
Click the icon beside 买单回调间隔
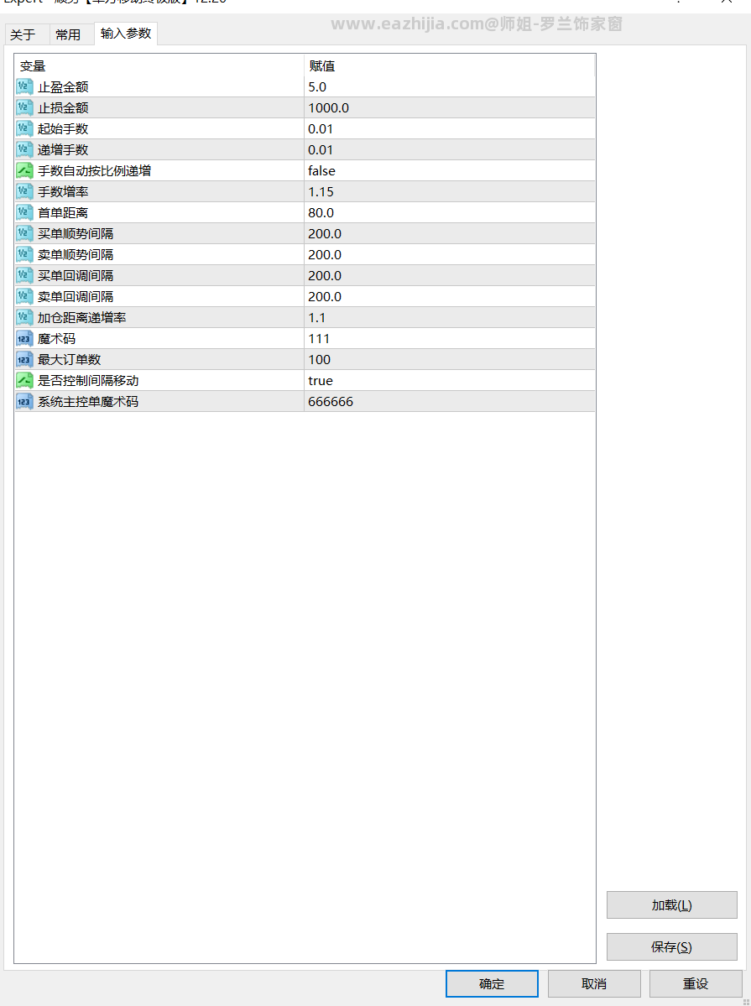(24, 275)
